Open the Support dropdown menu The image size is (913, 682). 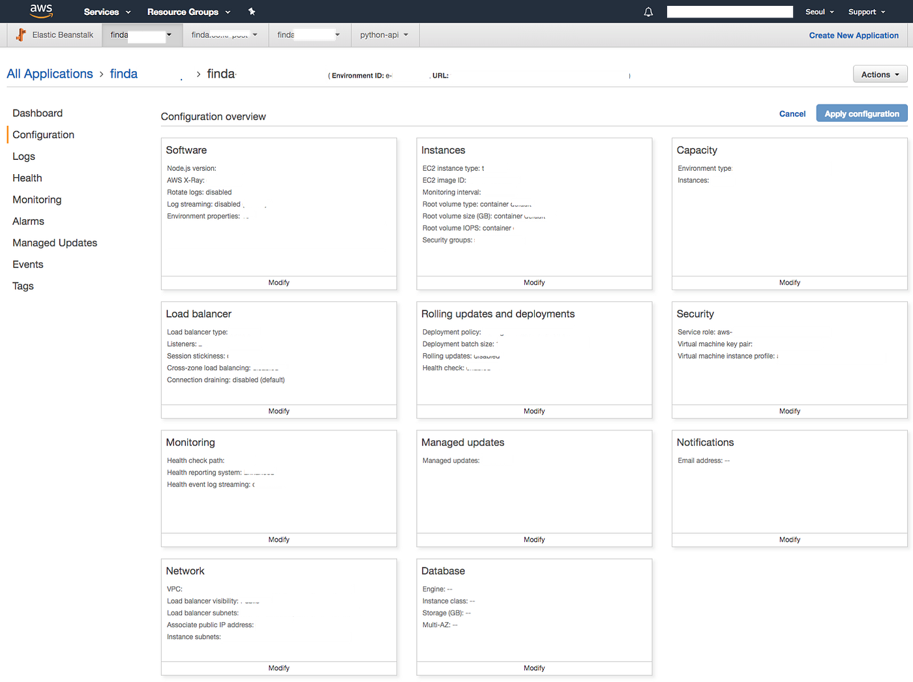pyautogui.click(x=867, y=12)
